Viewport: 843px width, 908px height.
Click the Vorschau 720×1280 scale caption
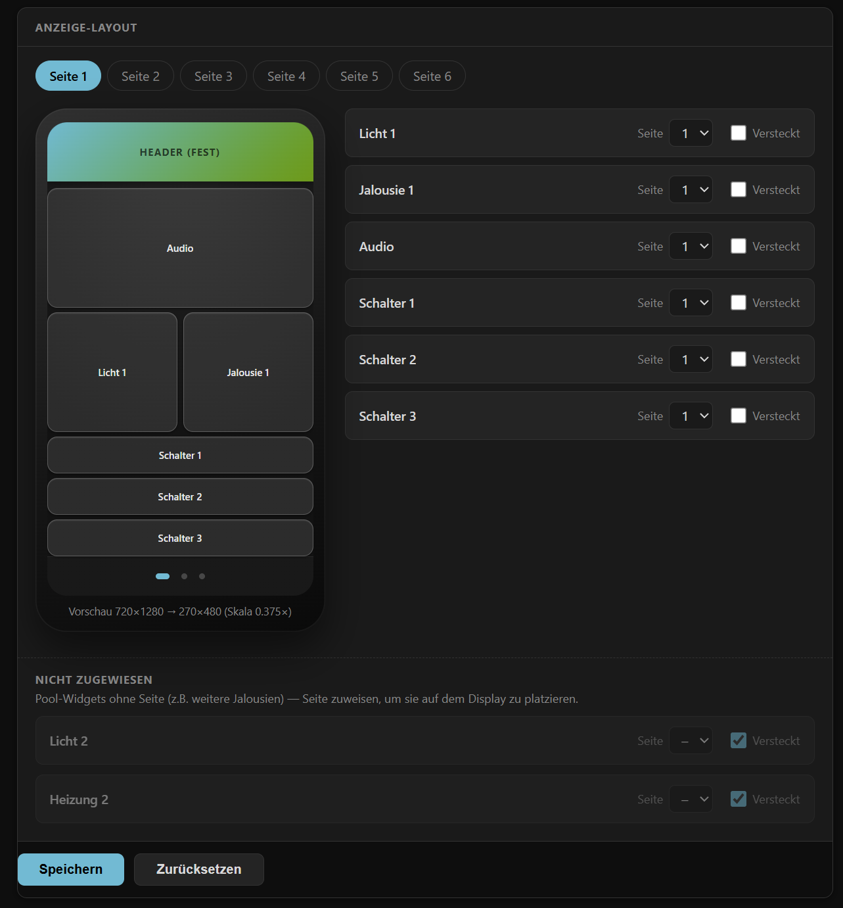pyautogui.click(x=180, y=611)
